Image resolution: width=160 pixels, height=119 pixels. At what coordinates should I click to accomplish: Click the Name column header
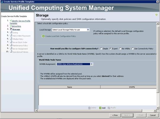click(x=70, y=87)
